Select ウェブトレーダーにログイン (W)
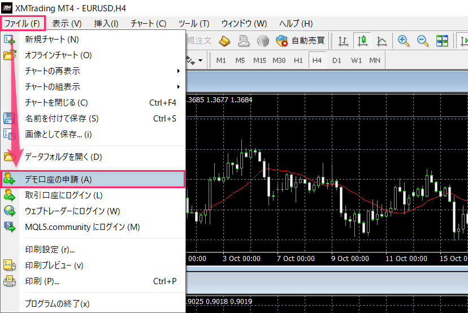This screenshot has width=468, height=313. [93, 211]
